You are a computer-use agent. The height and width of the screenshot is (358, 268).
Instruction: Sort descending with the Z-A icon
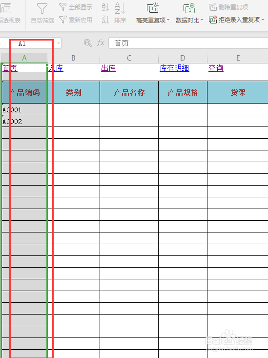[x=105, y=20]
